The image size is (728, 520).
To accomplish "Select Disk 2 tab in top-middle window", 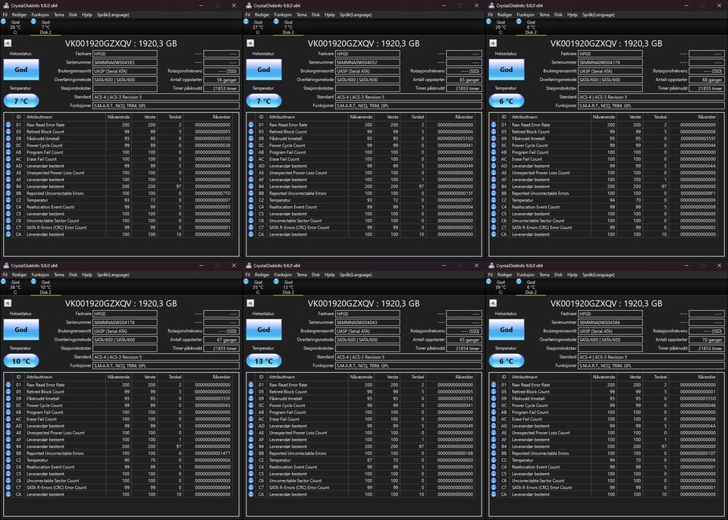I will coord(288,27).
